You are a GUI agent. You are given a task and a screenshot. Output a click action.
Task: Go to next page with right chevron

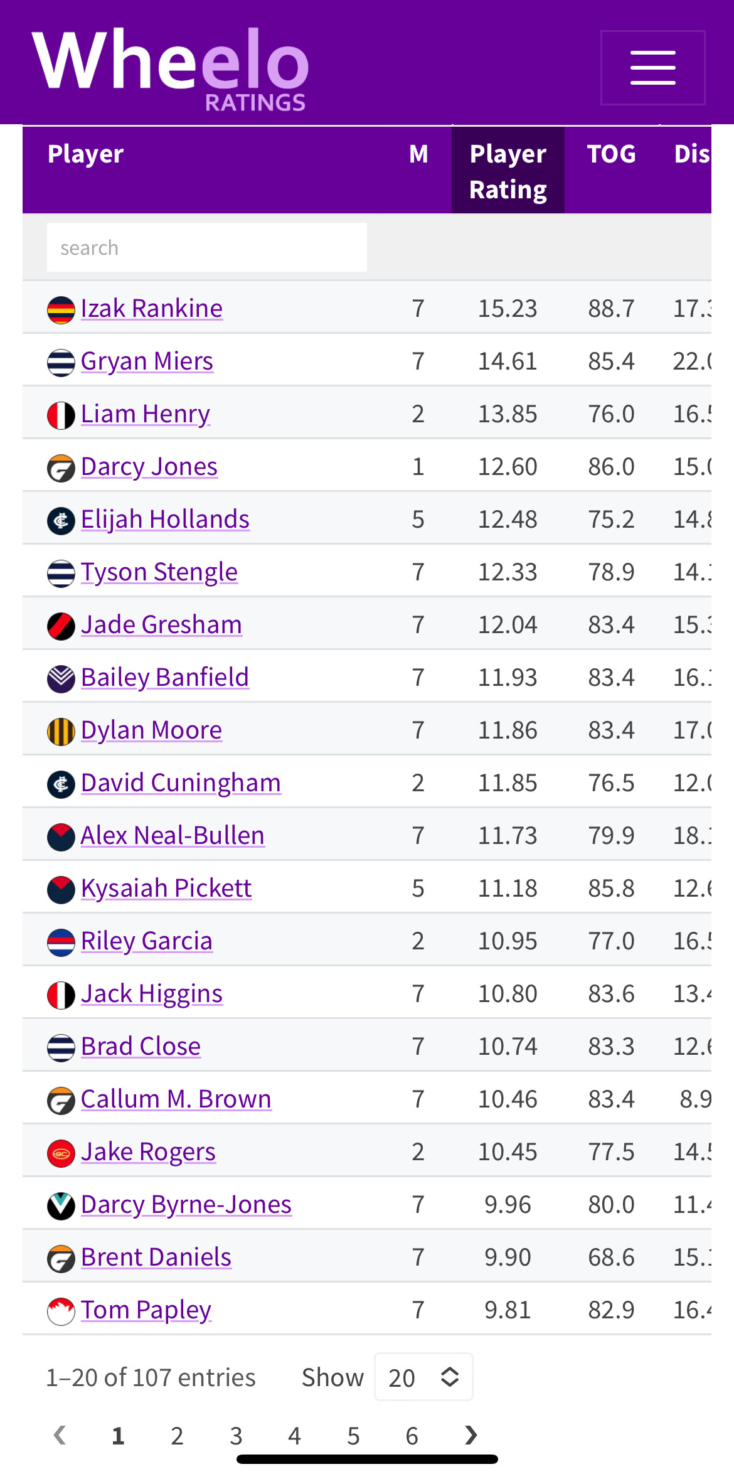click(471, 1434)
